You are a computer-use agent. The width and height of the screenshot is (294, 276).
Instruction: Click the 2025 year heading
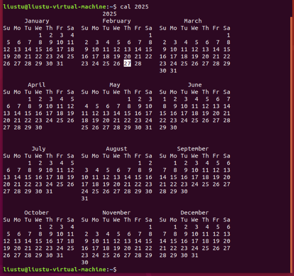pos(110,14)
